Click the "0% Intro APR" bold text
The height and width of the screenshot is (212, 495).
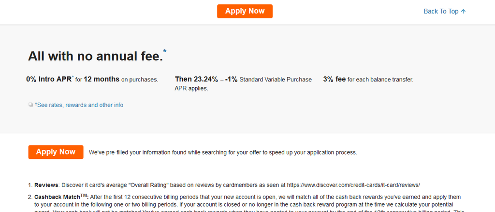49,79
